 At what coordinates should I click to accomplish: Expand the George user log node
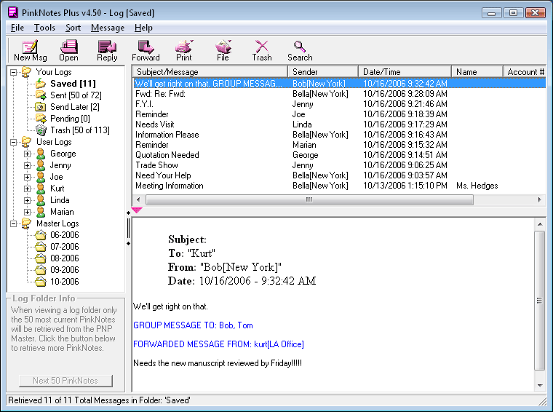pos(27,154)
